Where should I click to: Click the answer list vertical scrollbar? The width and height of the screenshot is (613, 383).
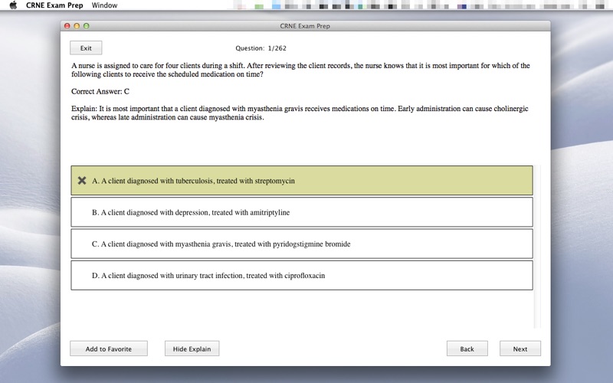pos(538,247)
